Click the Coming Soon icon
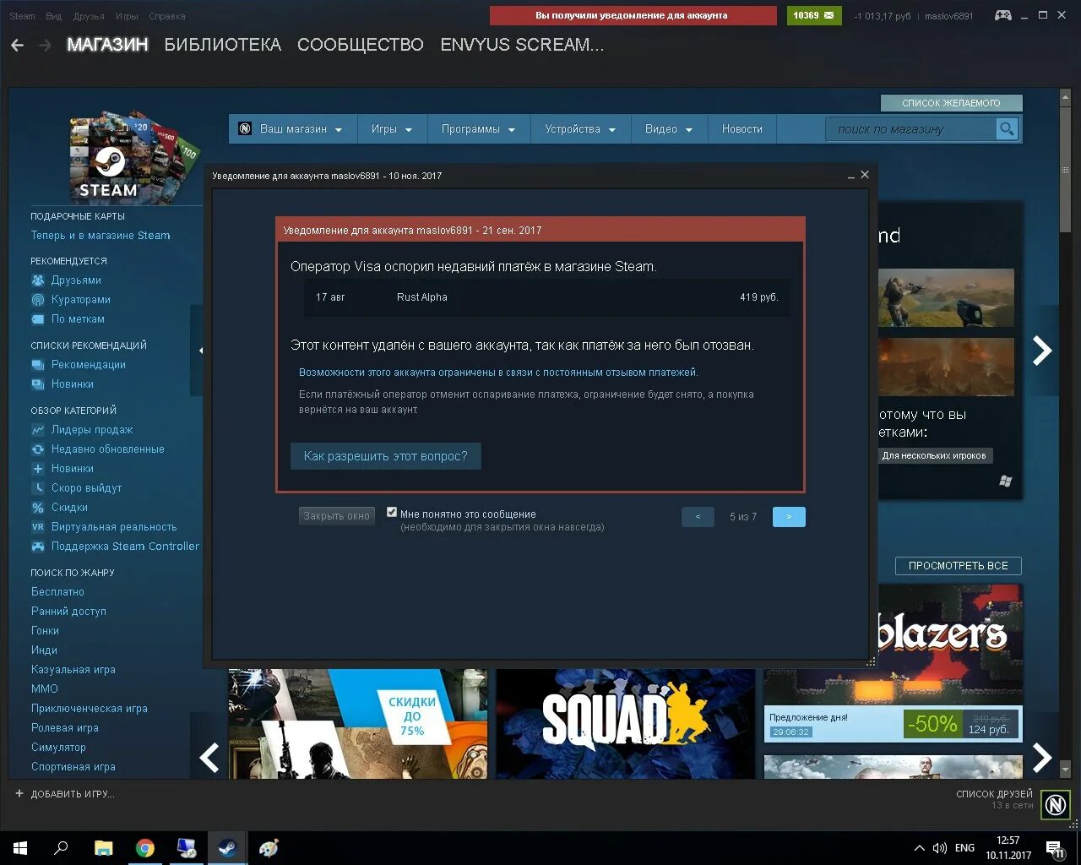 tap(38, 488)
